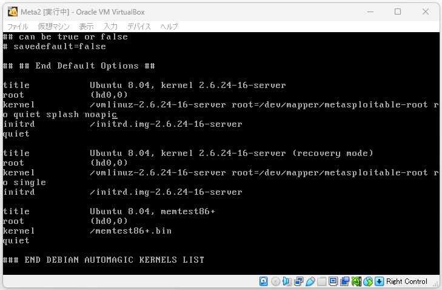442x290 pixels.
Task: Click the optical drive status icon
Action: coord(275,282)
